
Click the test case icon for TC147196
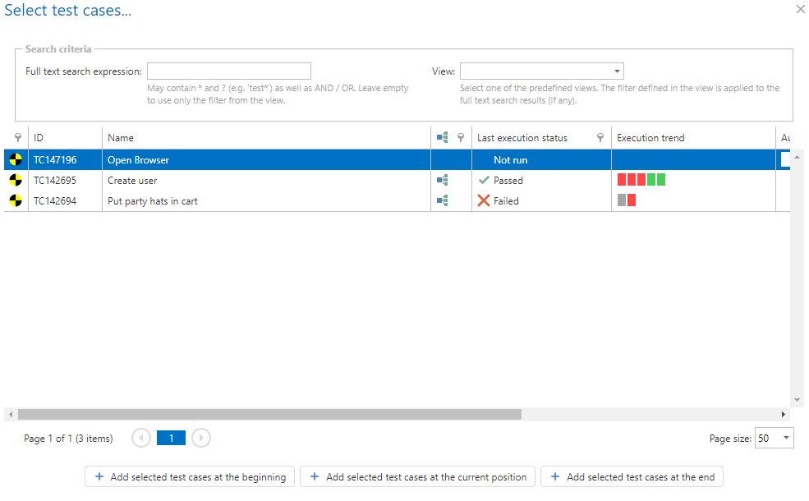pos(16,160)
